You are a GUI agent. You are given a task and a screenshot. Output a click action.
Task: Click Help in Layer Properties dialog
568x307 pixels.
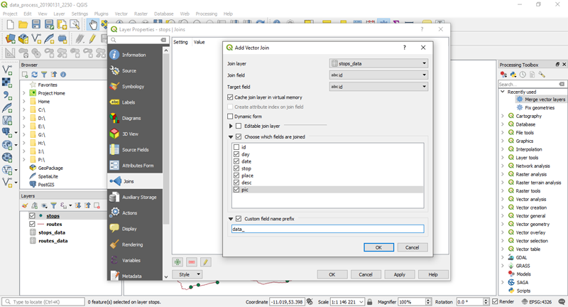click(x=433, y=274)
